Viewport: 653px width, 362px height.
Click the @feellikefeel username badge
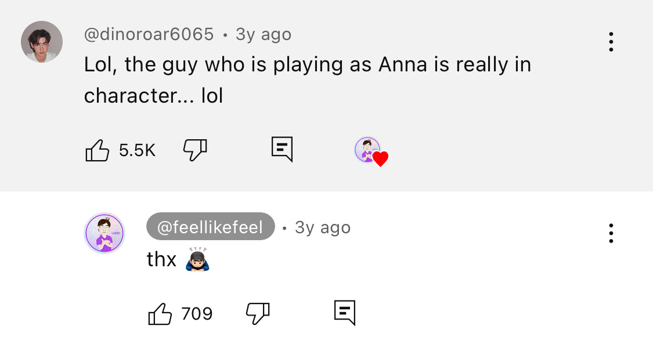210,227
